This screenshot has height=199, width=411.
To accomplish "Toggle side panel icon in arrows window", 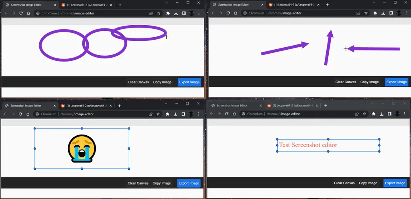I will click(391, 13).
